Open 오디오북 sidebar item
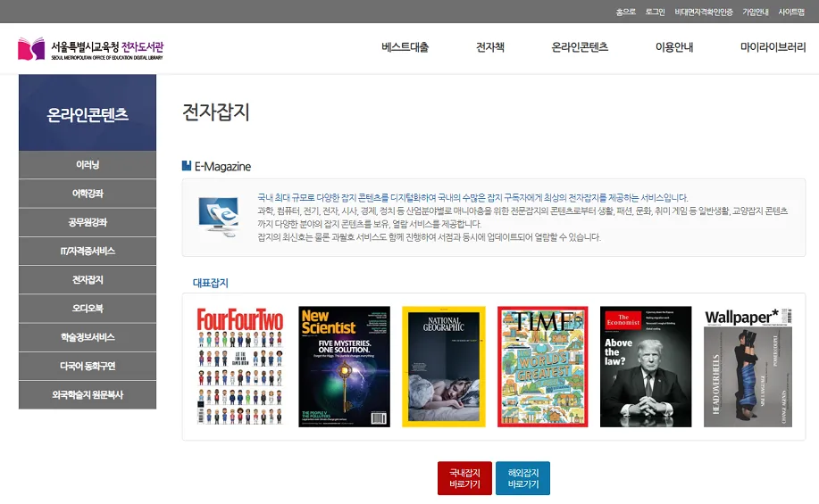Image resolution: width=819 pixels, height=504 pixels. point(88,309)
